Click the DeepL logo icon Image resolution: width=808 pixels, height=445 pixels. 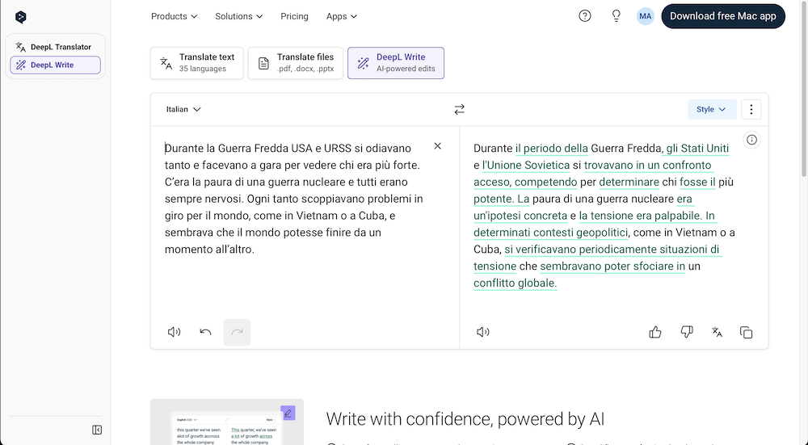point(21,17)
